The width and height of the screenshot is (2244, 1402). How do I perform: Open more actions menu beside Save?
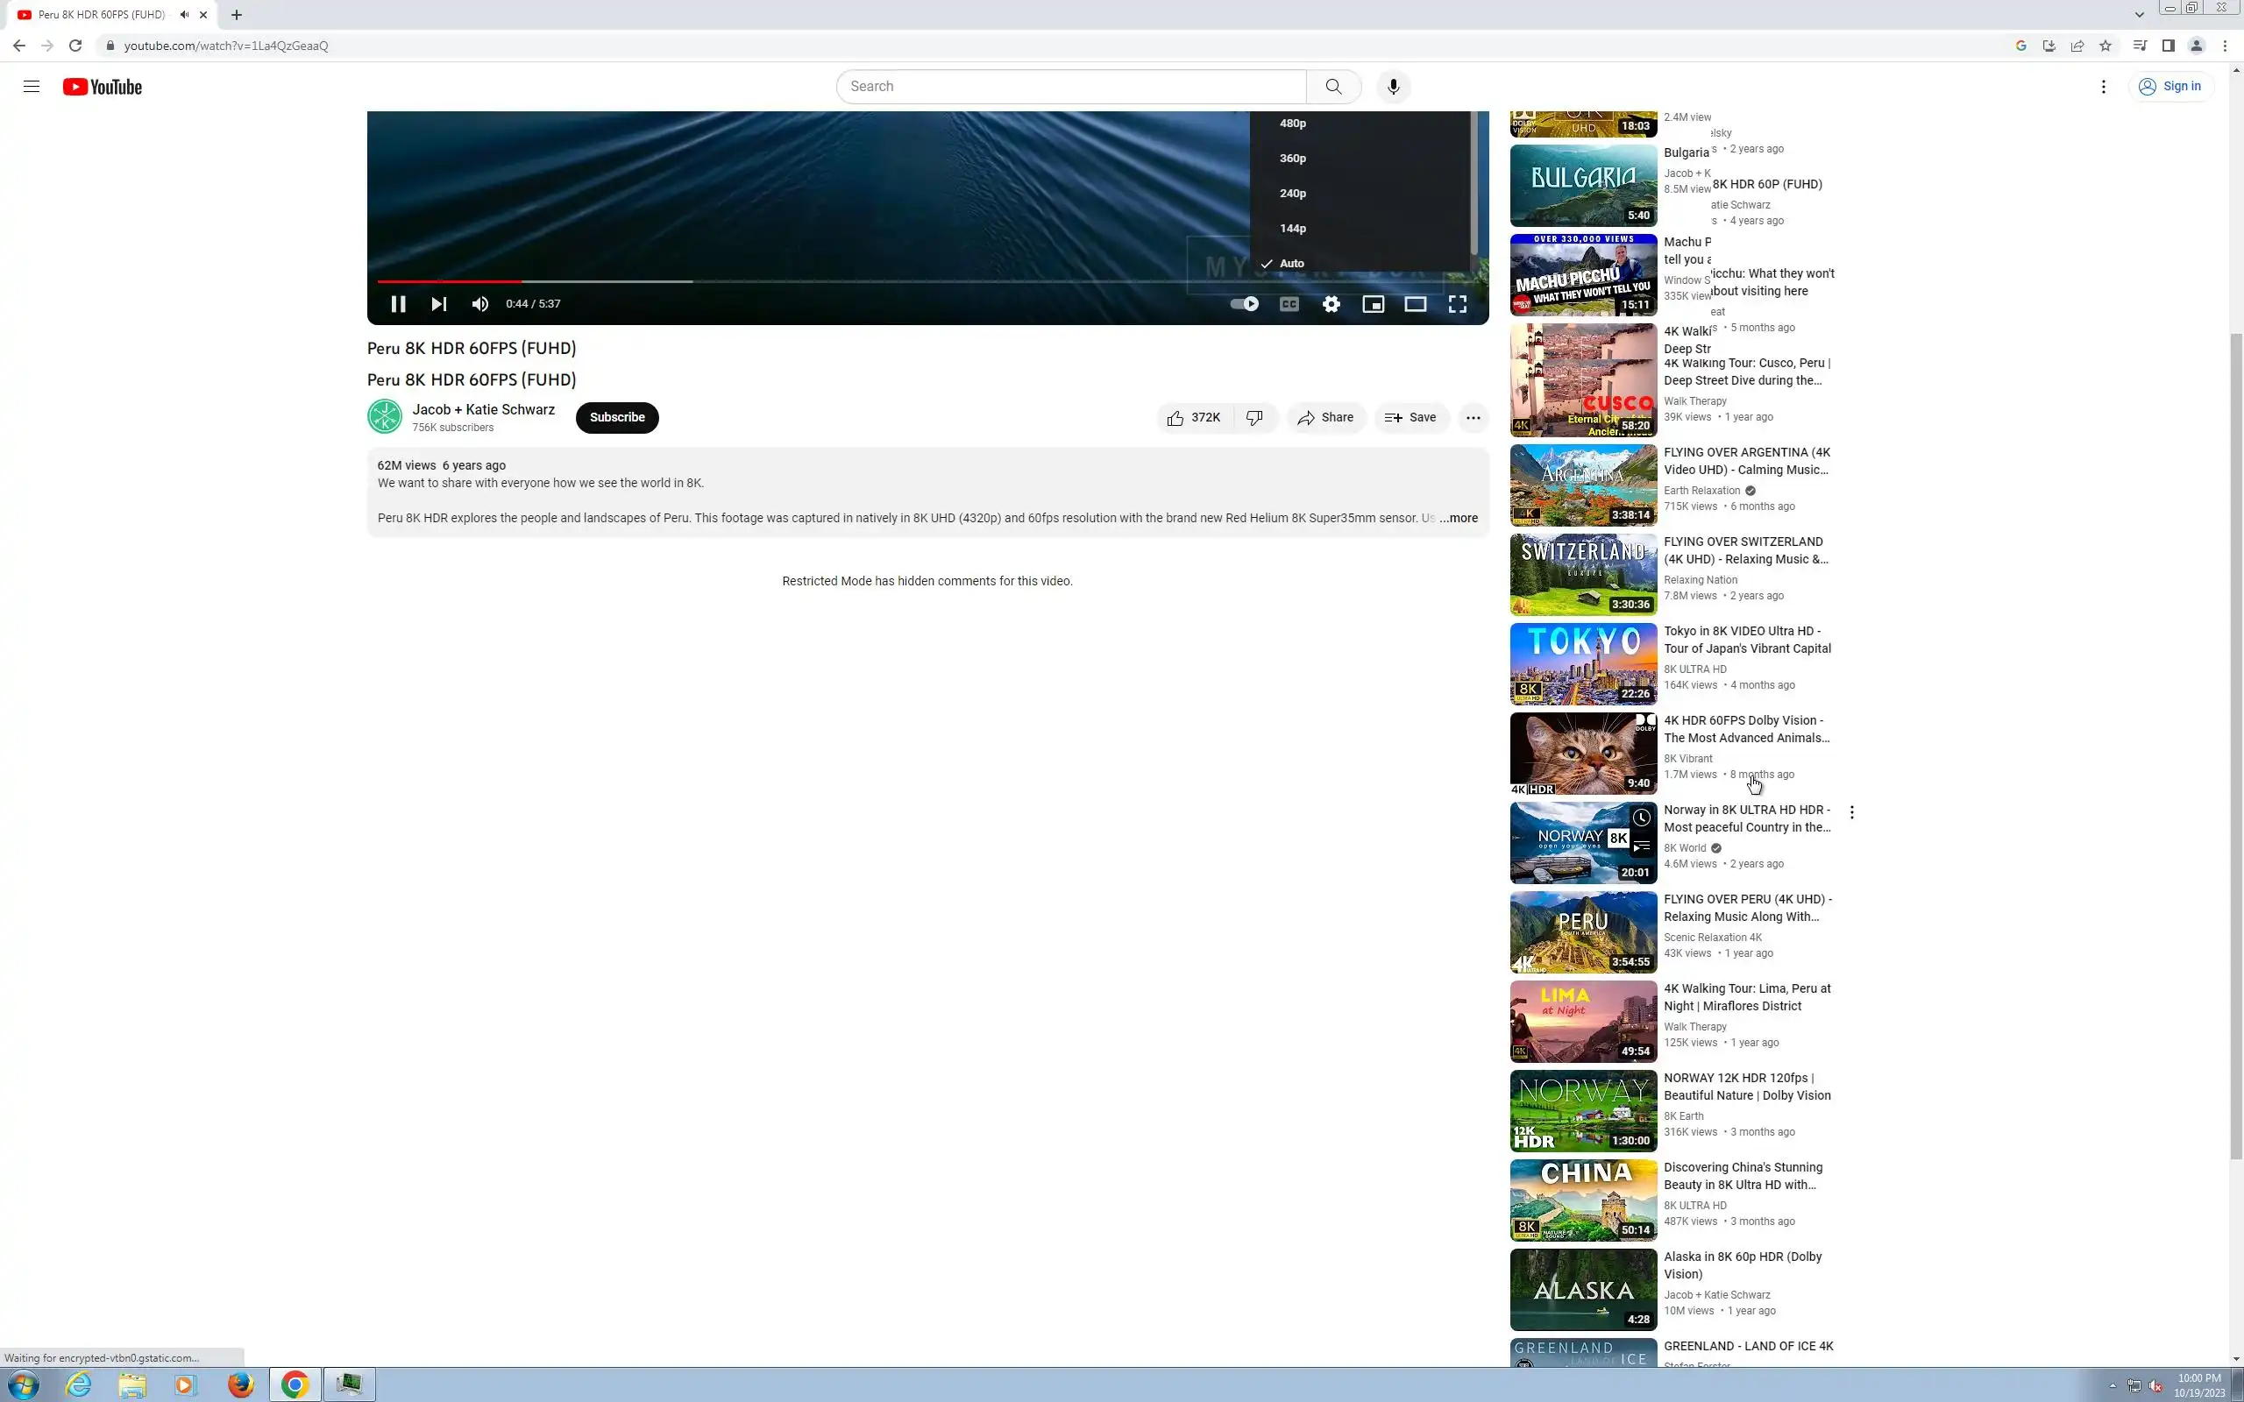pyautogui.click(x=1473, y=418)
